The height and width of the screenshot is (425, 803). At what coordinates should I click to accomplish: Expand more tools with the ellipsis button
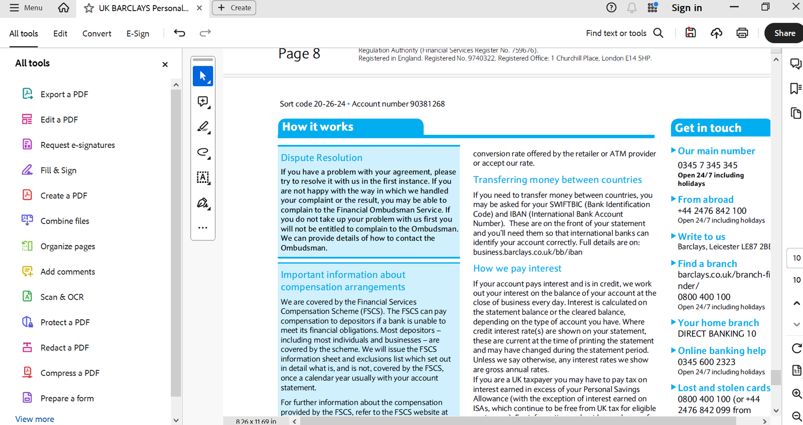coord(203,228)
